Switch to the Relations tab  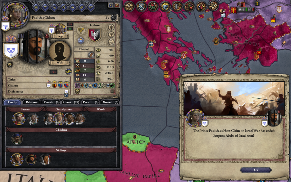[x=32, y=102]
